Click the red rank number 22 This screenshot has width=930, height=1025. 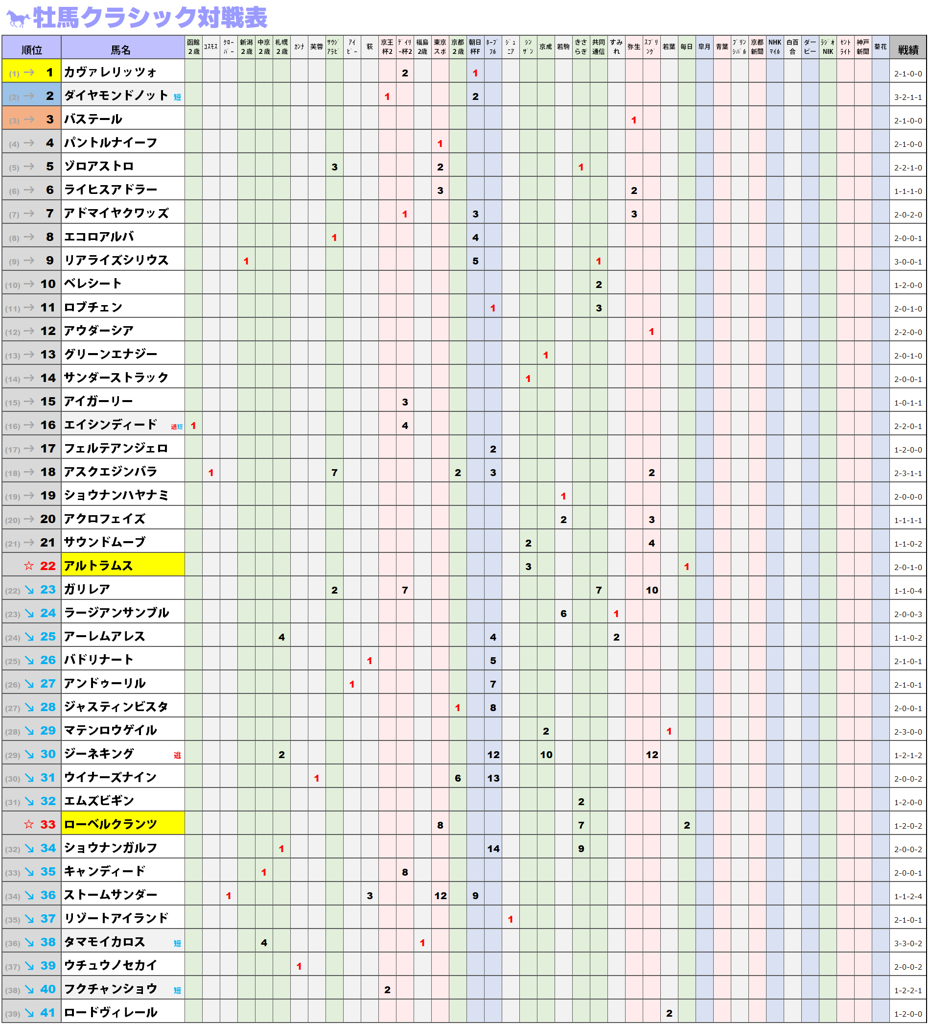[48, 566]
